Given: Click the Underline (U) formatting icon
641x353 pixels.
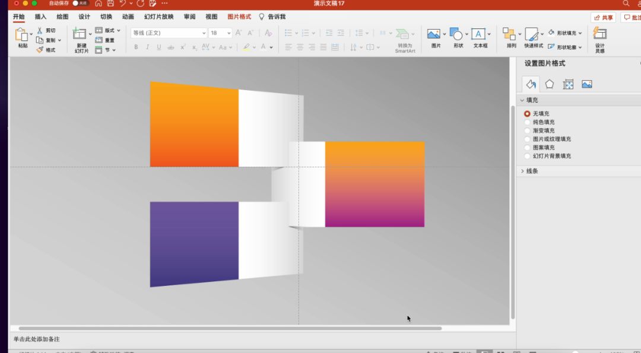Looking at the screenshot, I should (x=159, y=47).
